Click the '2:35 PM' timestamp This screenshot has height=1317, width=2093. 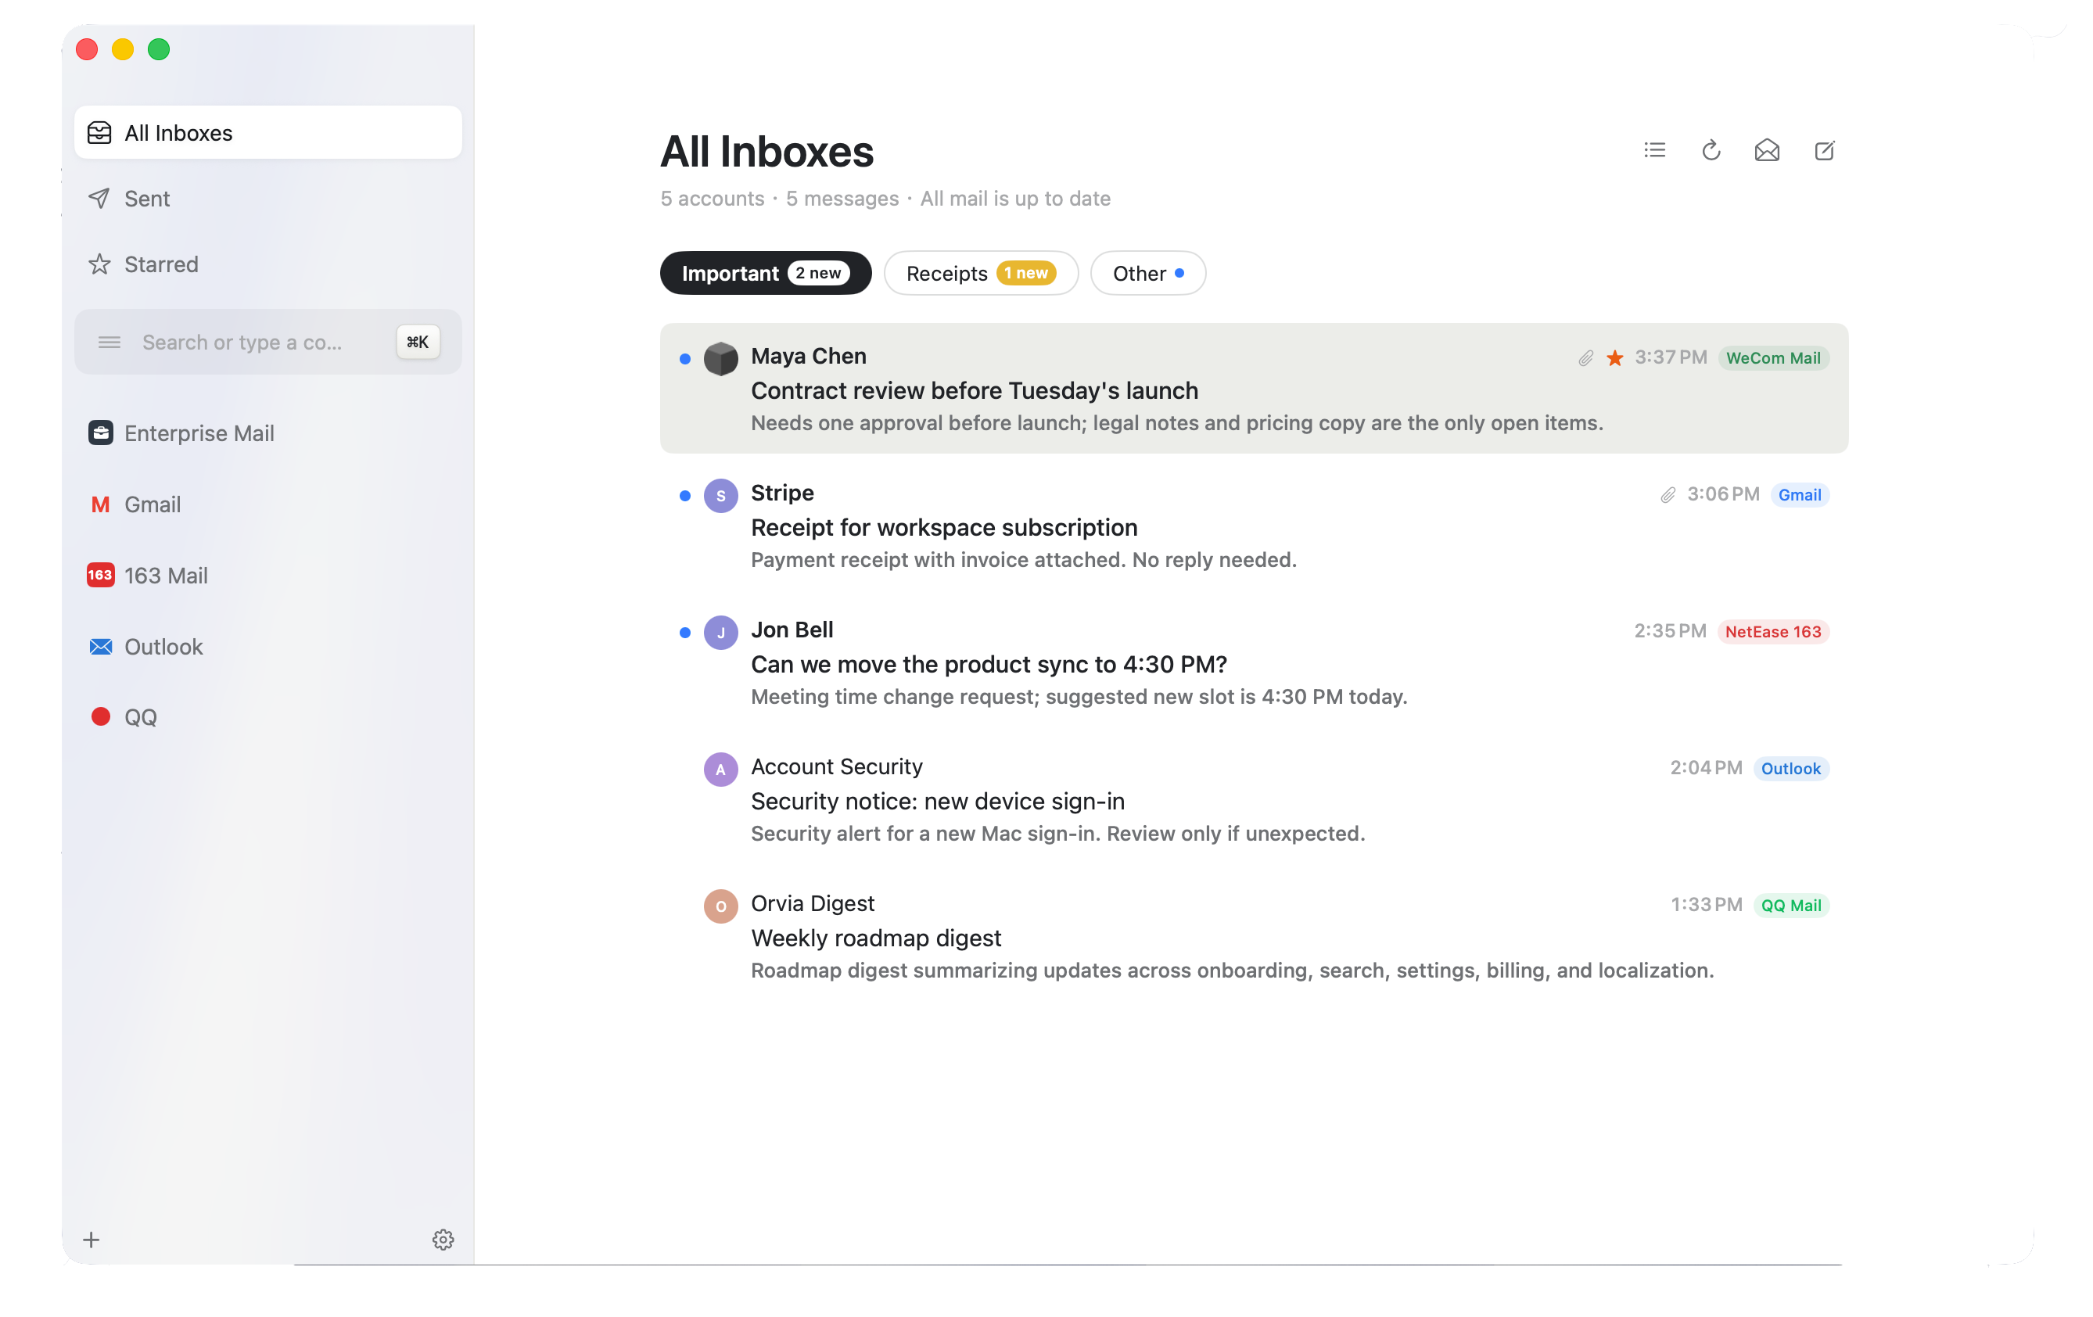click(1670, 631)
